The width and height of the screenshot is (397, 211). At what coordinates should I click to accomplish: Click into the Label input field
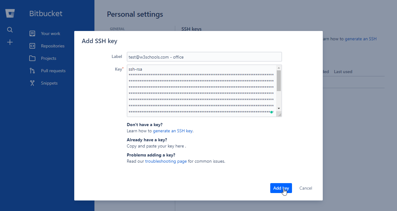[x=204, y=57]
